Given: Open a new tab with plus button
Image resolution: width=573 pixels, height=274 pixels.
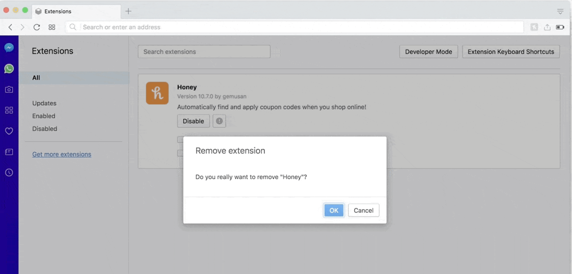Looking at the screenshot, I should pos(128,11).
